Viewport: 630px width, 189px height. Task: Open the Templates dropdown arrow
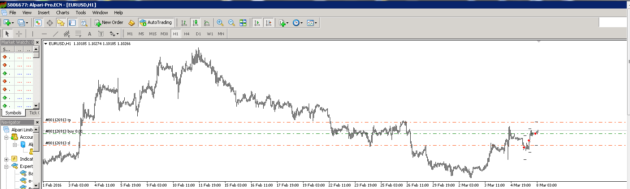(x=316, y=23)
